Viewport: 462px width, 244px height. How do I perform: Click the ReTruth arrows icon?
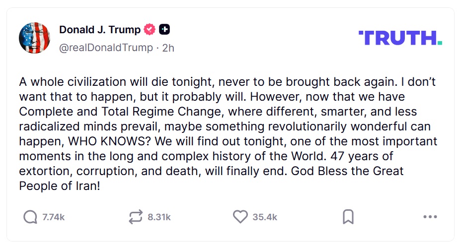point(135,217)
